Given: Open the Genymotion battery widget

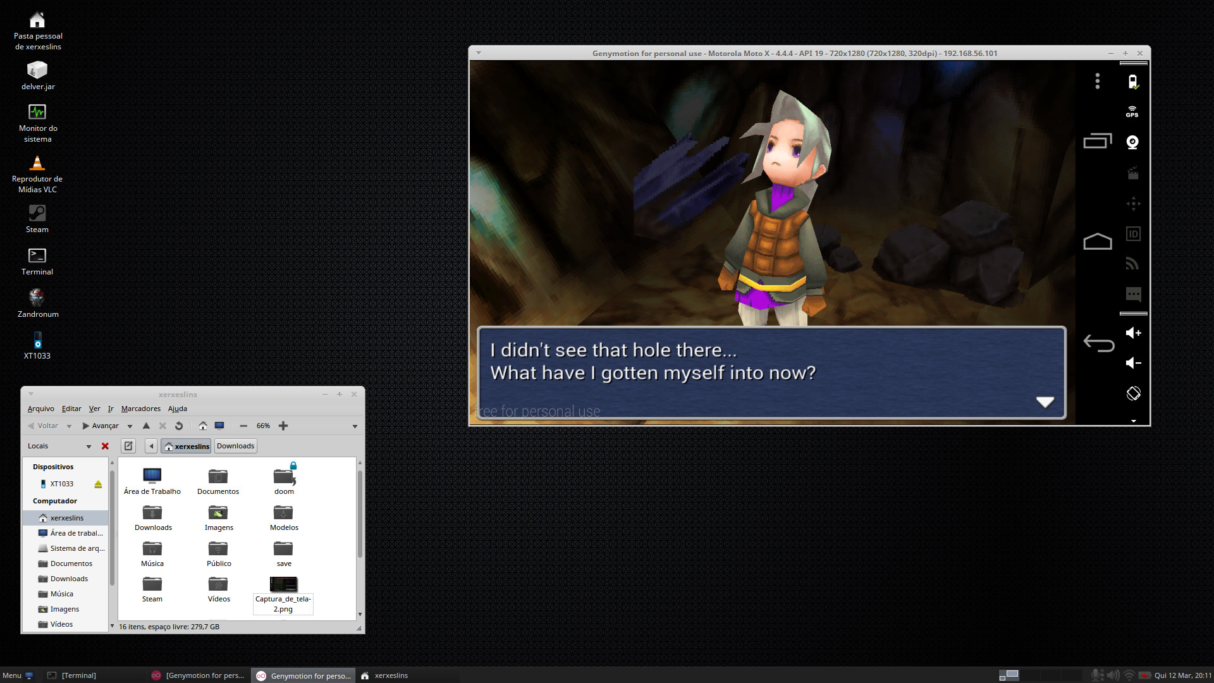Looking at the screenshot, I should click(x=1133, y=82).
